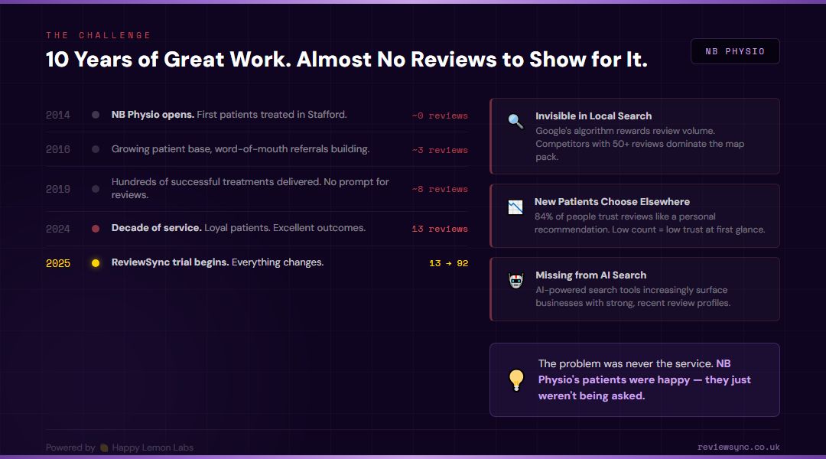Click the lemon icon before Happy Lemon Labs

coord(104,448)
